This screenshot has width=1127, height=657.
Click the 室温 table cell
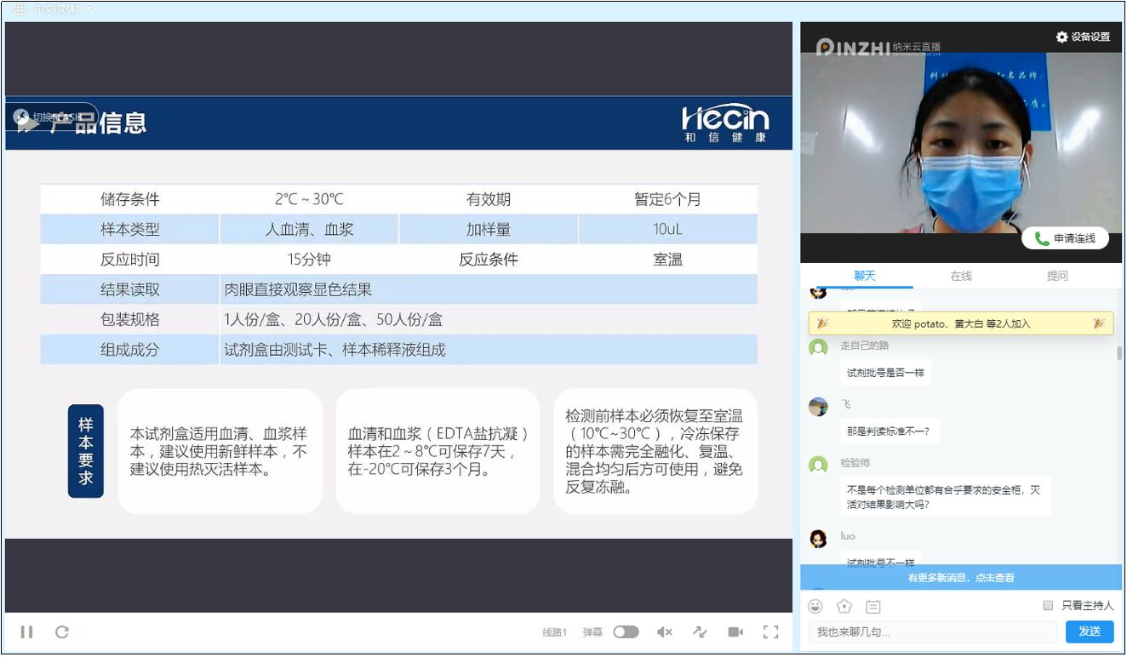pyautogui.click(x=668, y=260)
